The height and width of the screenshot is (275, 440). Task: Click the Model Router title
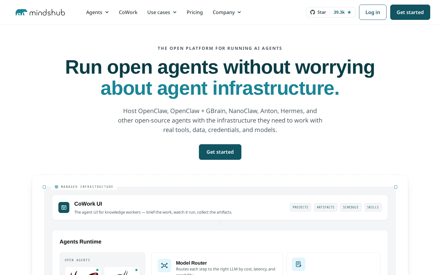pyautogui.click(x=191, y=263)
